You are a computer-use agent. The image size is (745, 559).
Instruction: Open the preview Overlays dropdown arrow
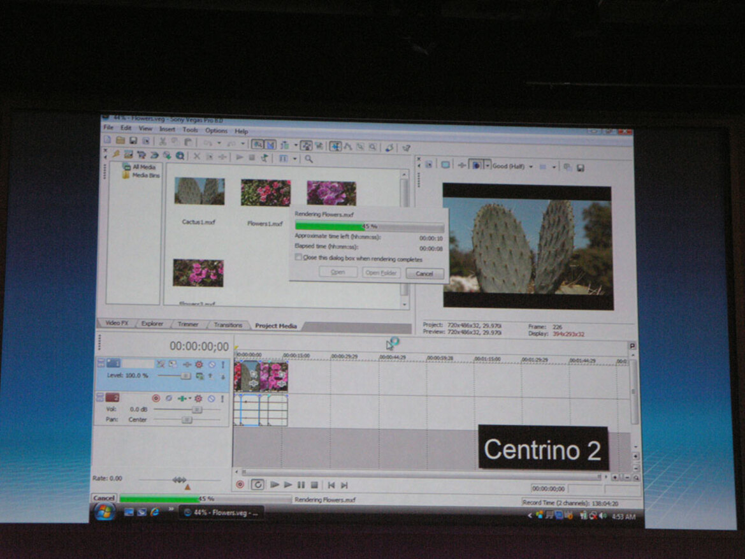pos(554,167)
